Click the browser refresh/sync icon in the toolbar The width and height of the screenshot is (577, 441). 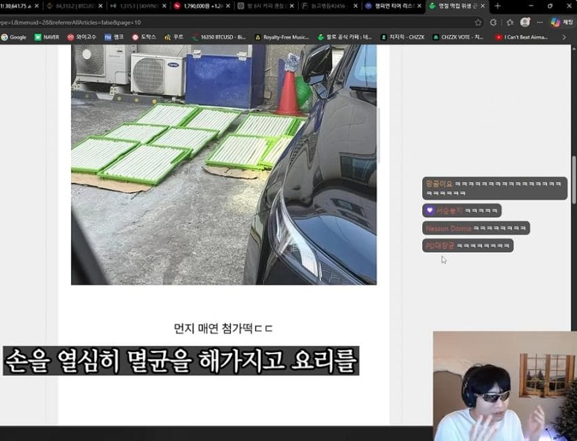click(494, 22)
